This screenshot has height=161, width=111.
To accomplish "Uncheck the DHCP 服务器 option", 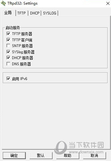I will tap(8, 58).
